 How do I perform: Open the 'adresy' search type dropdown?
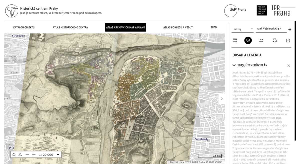point(243,29)
